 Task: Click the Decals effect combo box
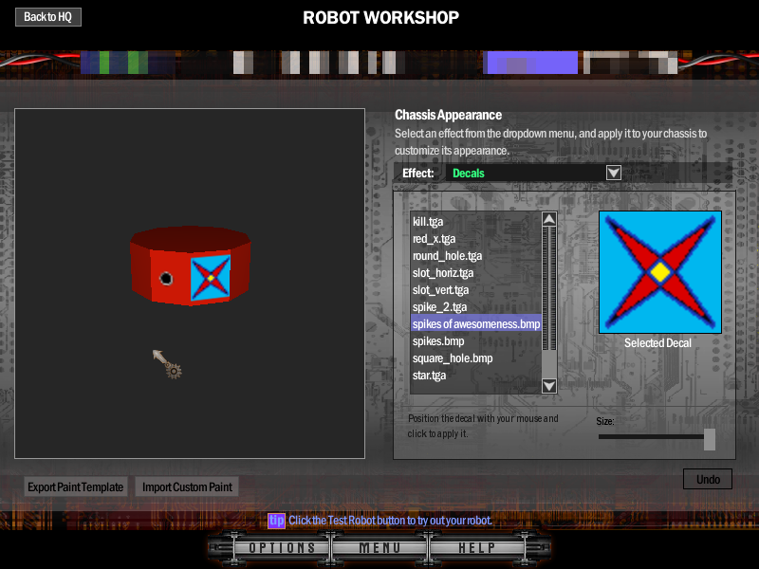tap(532, 173)
